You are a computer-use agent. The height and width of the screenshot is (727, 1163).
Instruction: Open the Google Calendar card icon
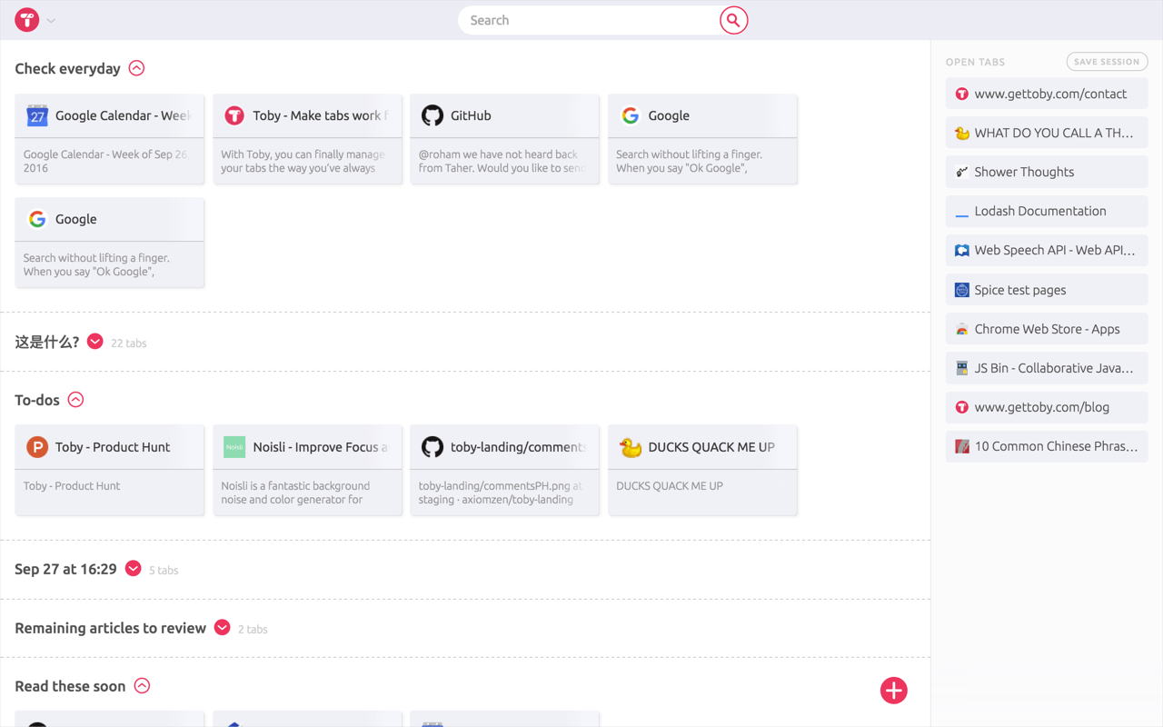pyautogui.click(x=37, y=115)
